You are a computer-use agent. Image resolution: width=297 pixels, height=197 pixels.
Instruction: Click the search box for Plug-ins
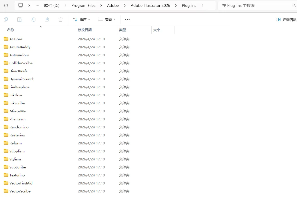(257, 5)
